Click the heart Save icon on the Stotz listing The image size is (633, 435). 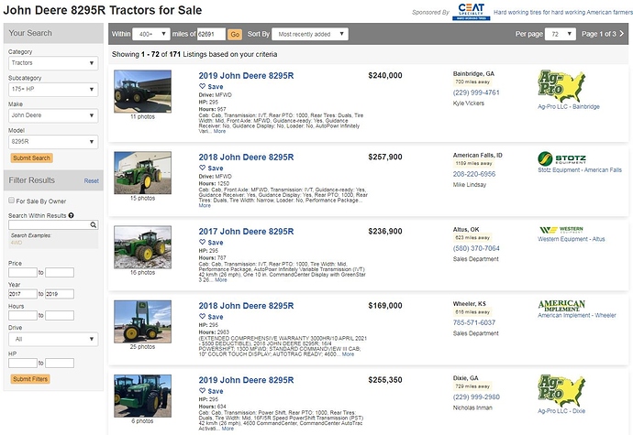pyautogui.click(x=203, y=169)
